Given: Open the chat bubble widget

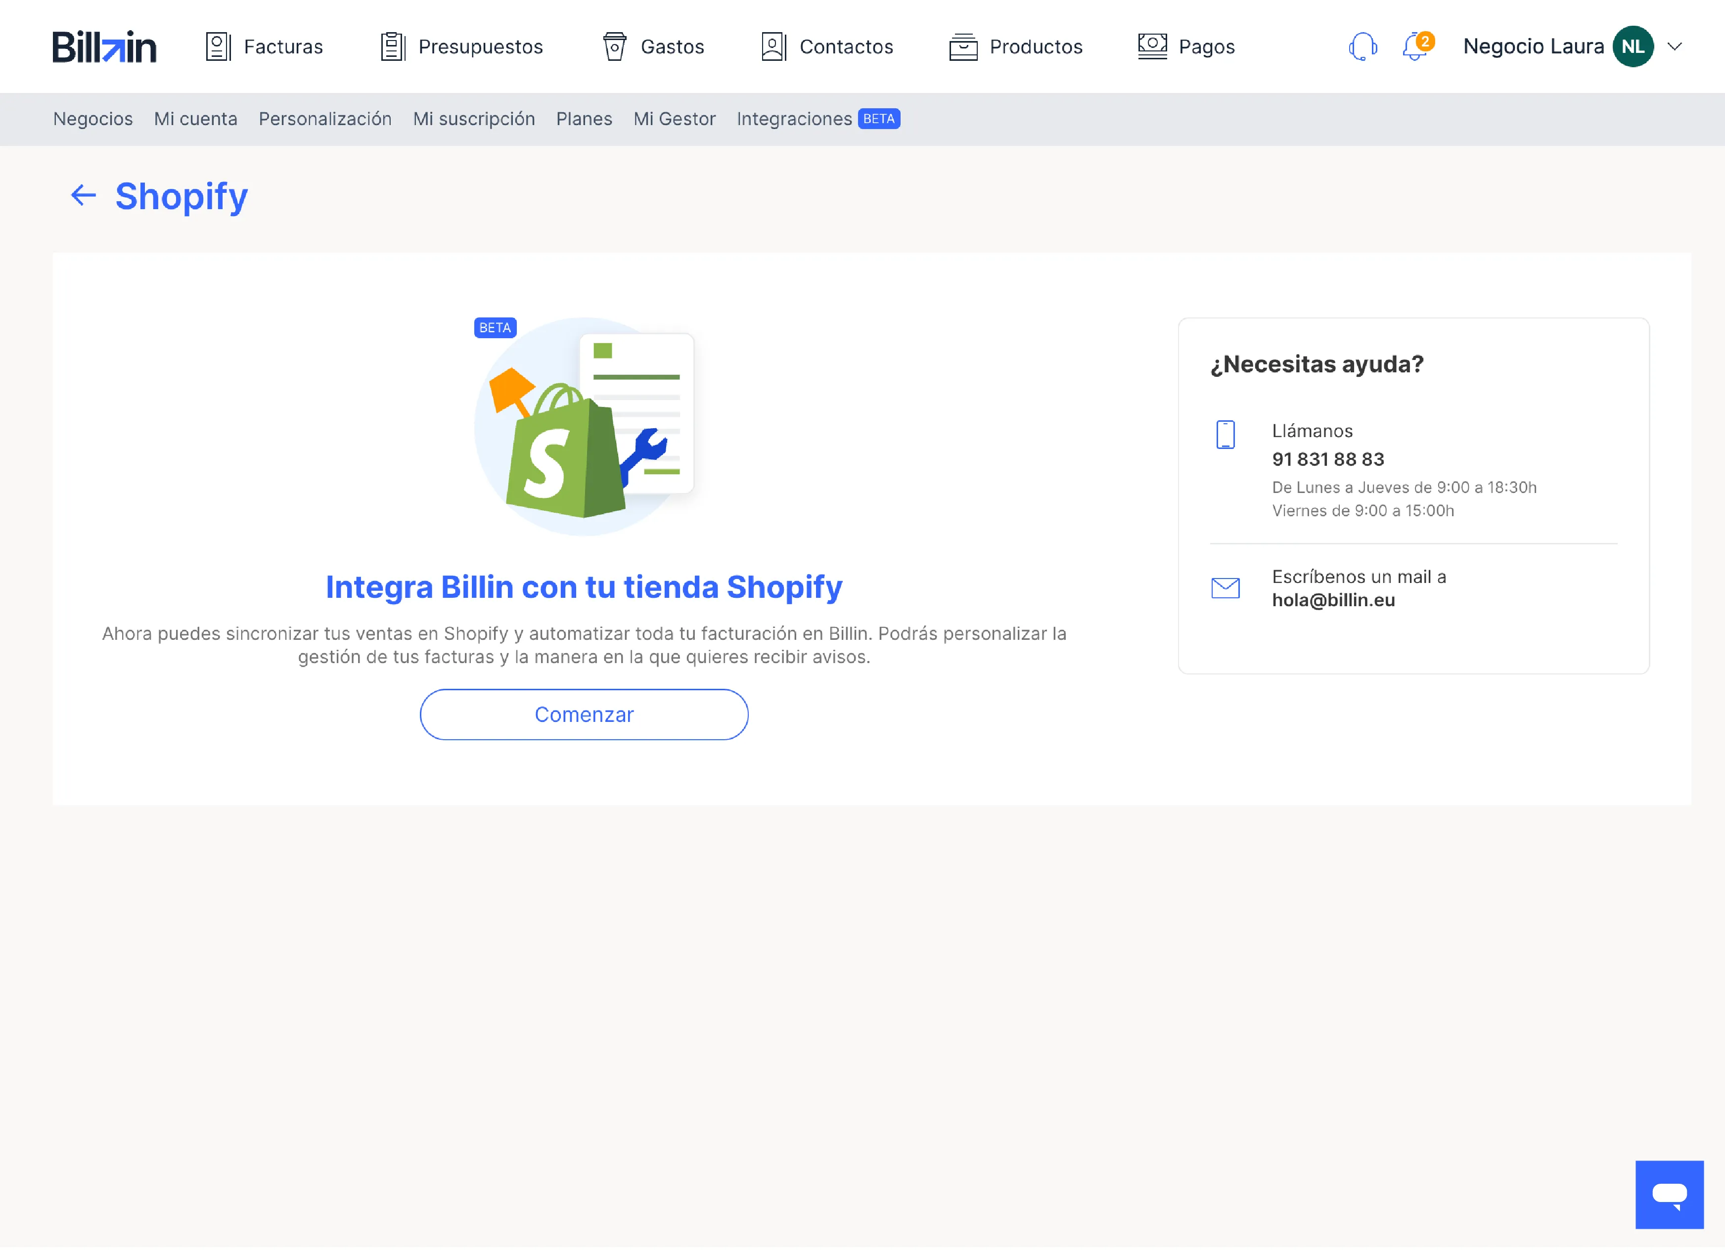Looking at the screenshot, I should tap(1670, 1195).
